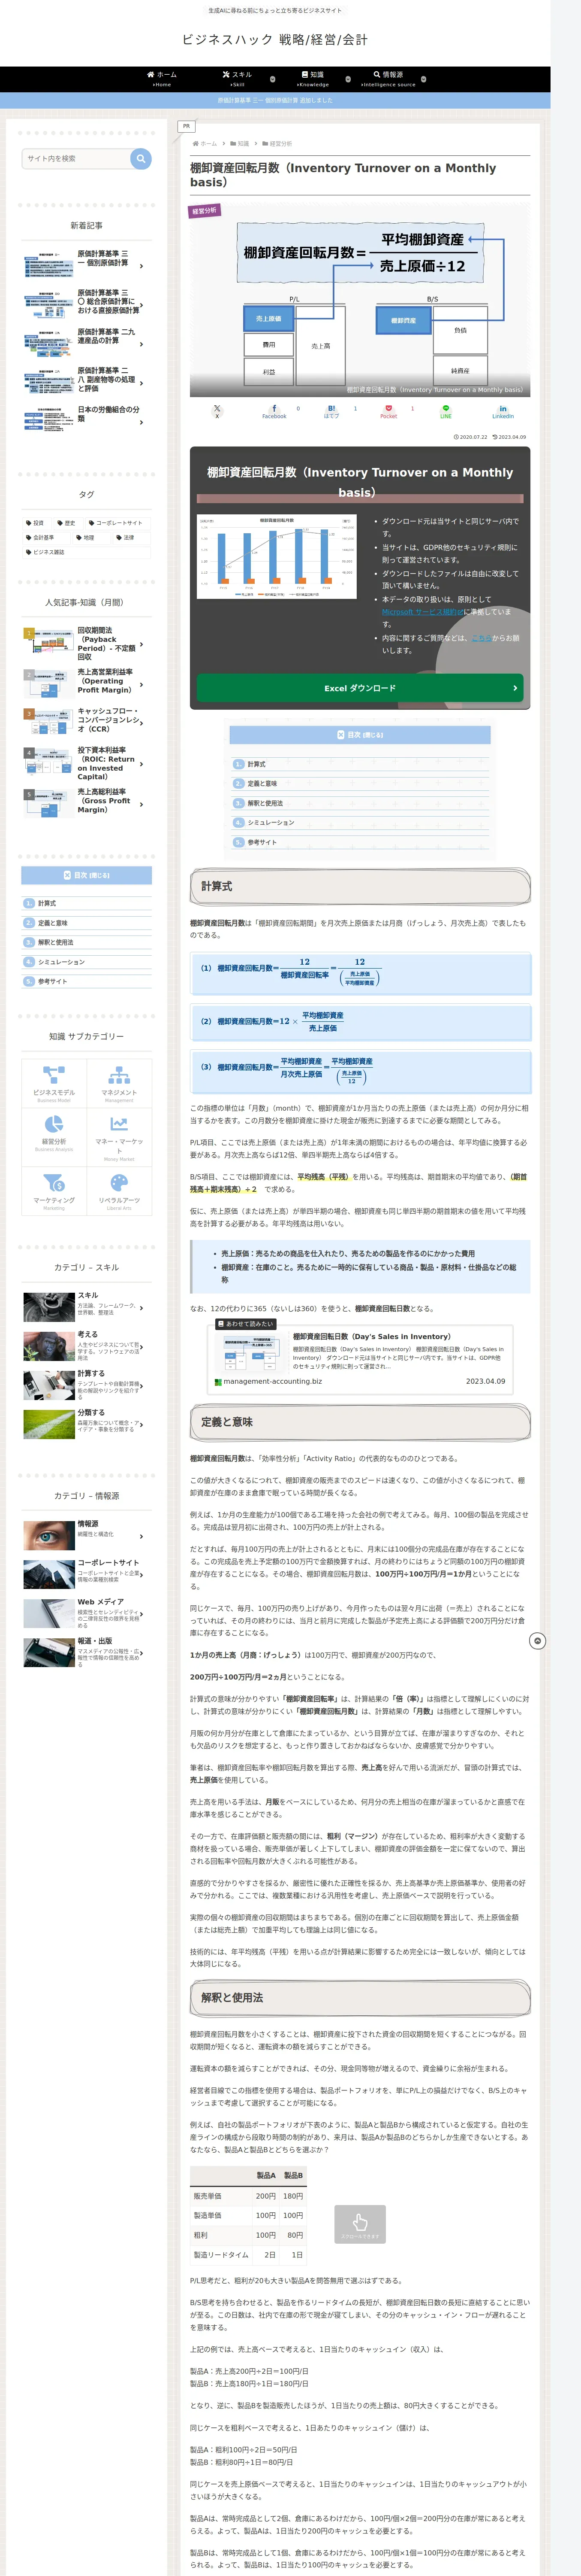Click the arrow beside the 考える category
The height and width of the screenshot is (2576, 581).
[142, 1346]
